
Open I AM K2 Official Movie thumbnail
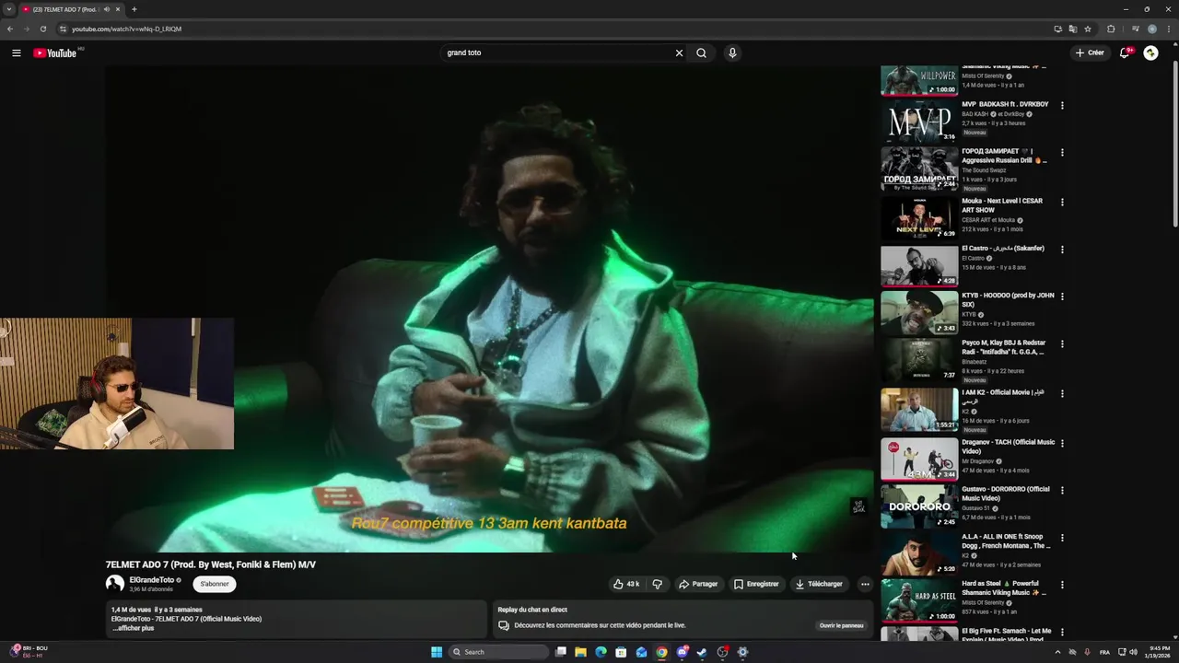point(919,410)
